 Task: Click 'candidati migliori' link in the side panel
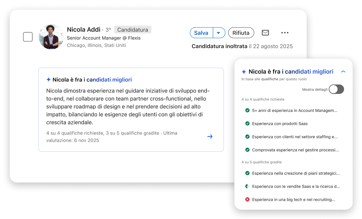(309, 71)
